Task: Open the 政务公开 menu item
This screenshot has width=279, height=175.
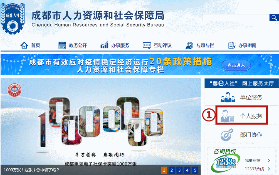Action: [x=78, y=45]
